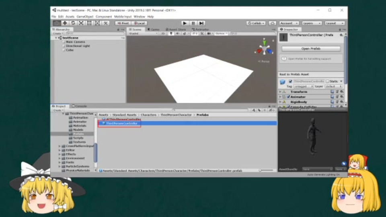Open the Layers dropdown
Screen dimensions: 386x217
point(312,23)
